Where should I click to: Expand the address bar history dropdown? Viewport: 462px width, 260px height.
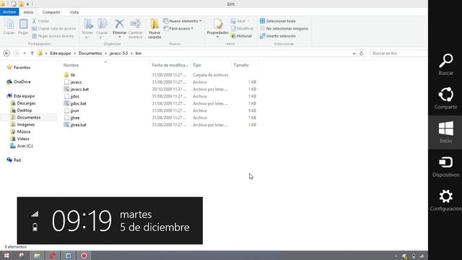point(354,53)
